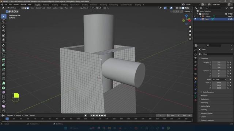Select the Rotate tool
Viewport: 234px width, 131px height.
pyautogui.click(x=4, y=31)
